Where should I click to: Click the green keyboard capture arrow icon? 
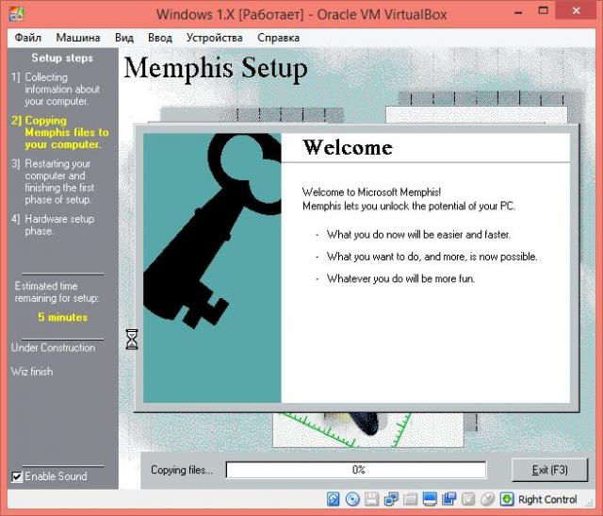click(x=507, y=499)
